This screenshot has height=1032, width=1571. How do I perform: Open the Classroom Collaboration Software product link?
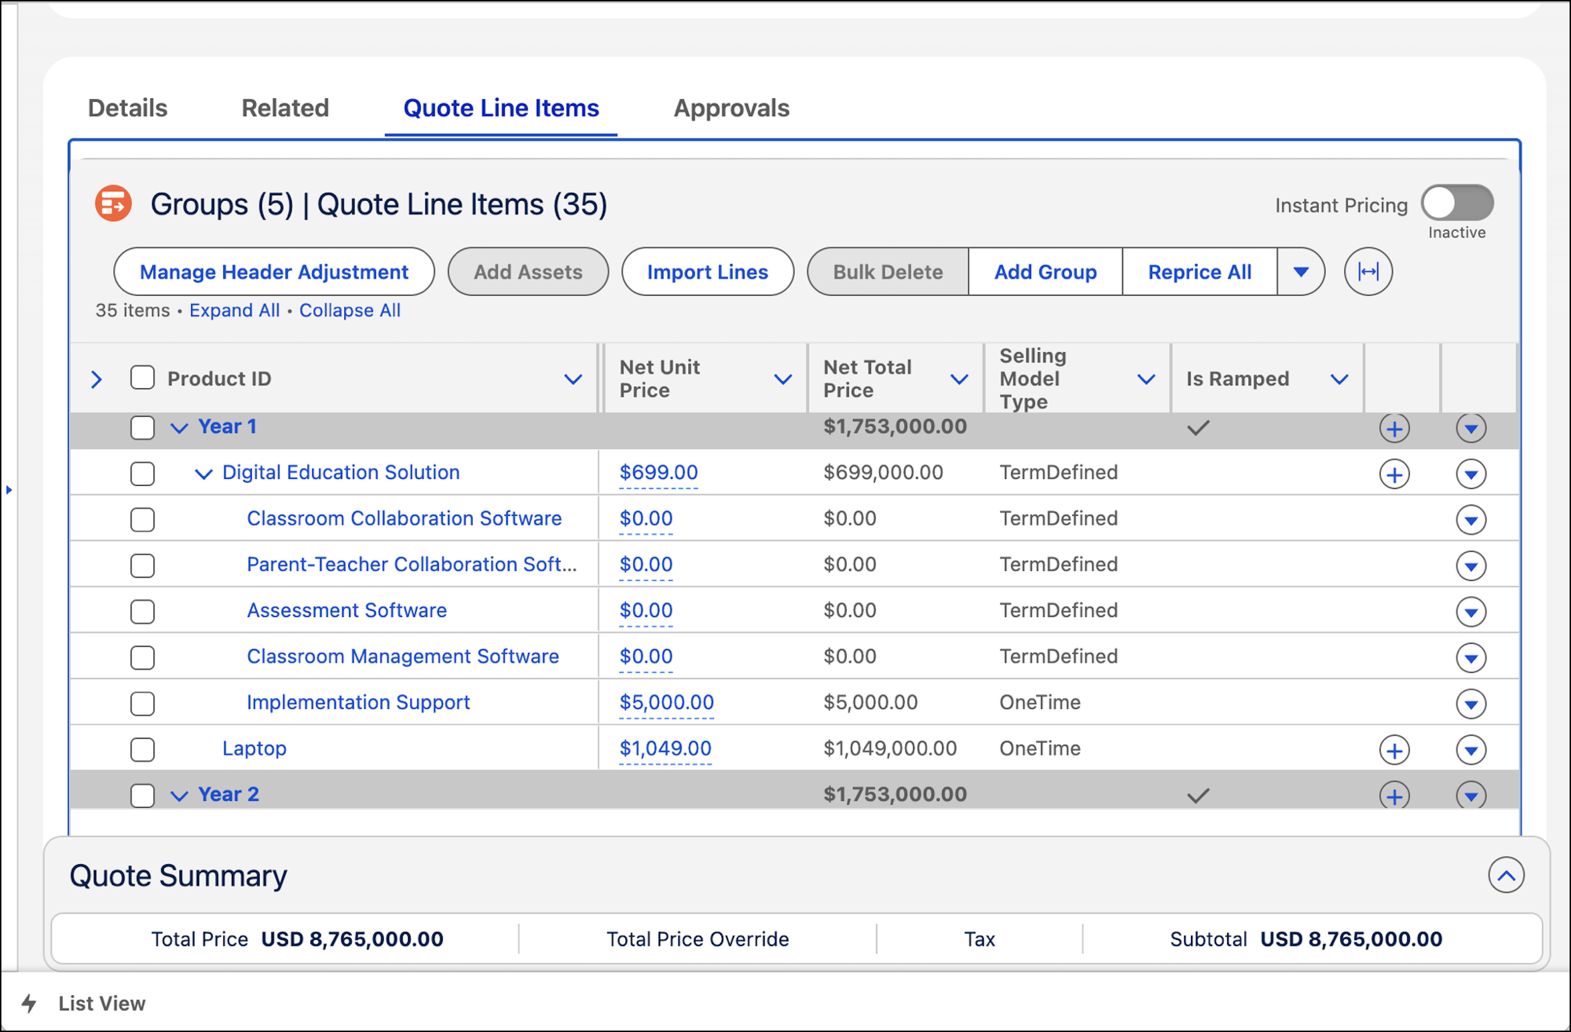(x=404, y=519)
